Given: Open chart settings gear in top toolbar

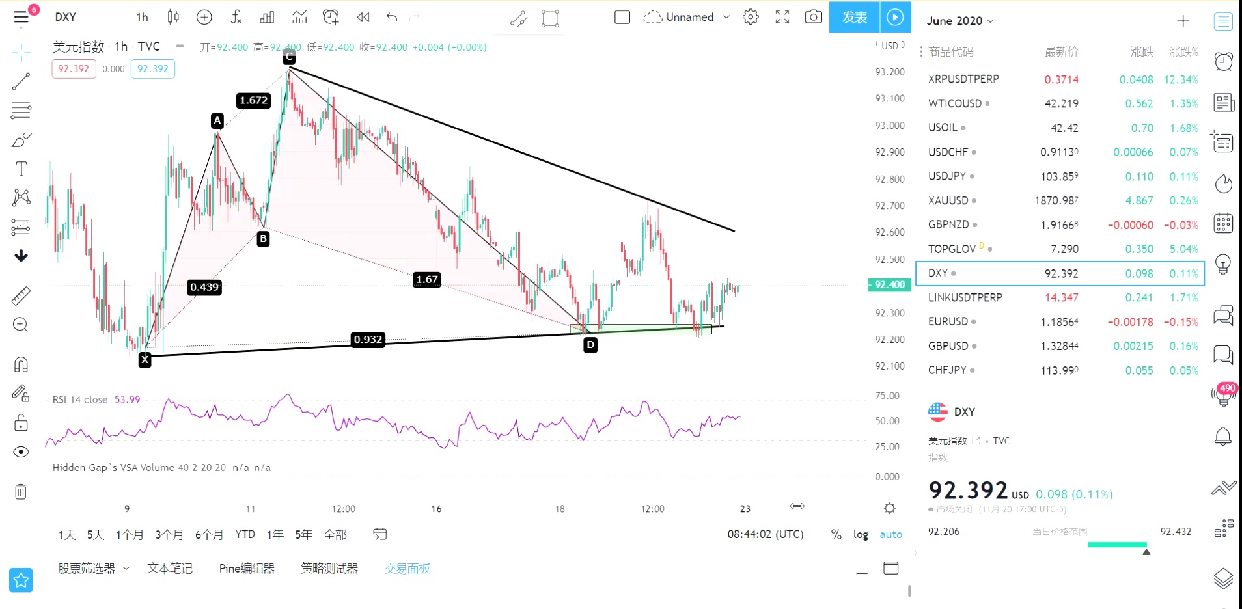Looking at the screenshot, I should [751, 17].
